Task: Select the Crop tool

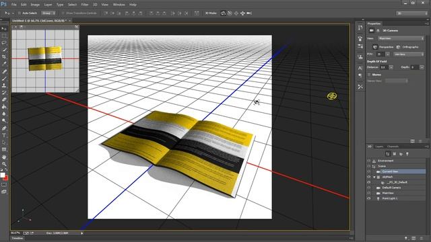Action: pos(4,56)
